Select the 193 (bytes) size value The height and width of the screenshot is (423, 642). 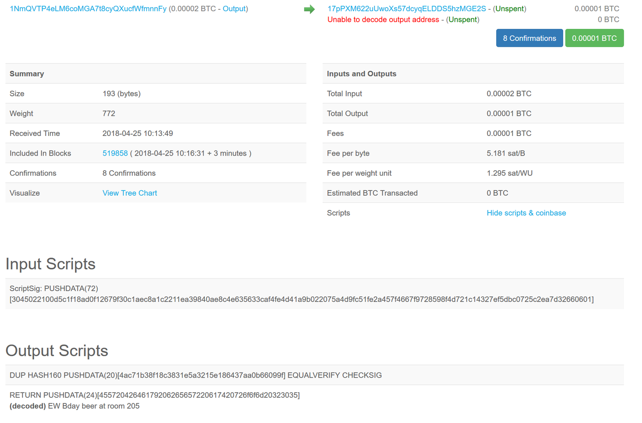[x=122, y=94]
